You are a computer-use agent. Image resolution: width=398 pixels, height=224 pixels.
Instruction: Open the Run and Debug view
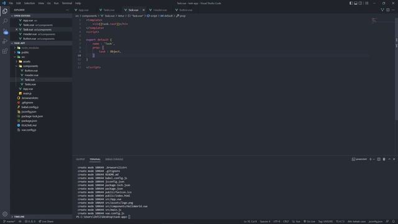[5, 42]
